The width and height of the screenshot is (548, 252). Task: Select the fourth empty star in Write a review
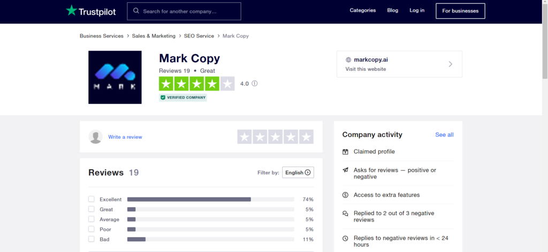coord(291,136)
